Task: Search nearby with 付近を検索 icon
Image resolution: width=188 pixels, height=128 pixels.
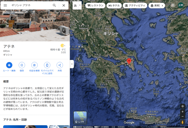Action: click(x=34, y=65)
